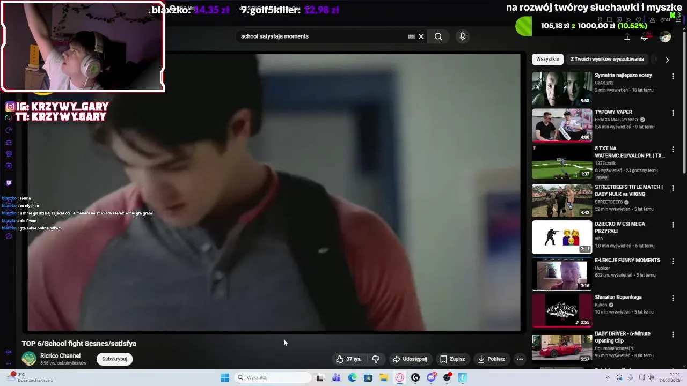Select the 'Wszystkie' filter chip
Image resolution: width=687 pixels, height=386 pixels.
click(x=547, y=59)
